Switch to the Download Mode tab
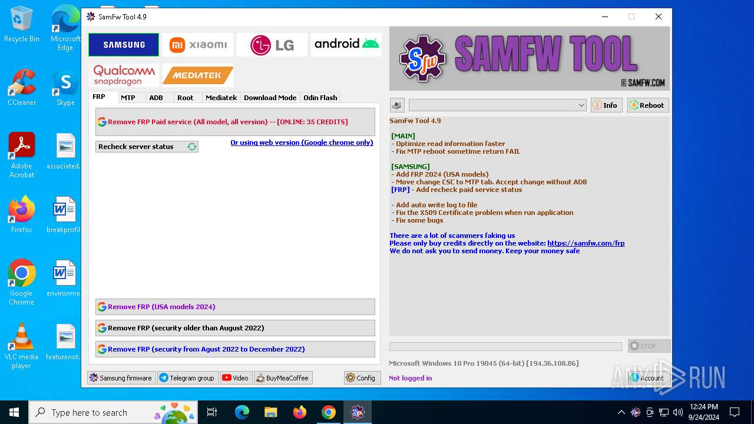The image size is (754, 424). coord(270,98)
